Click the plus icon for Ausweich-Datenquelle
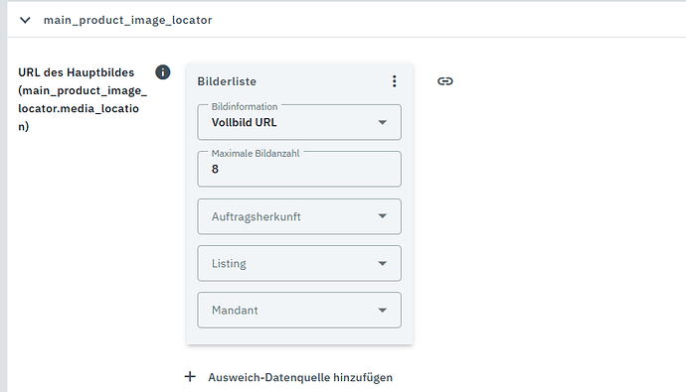Screen dimensions: 686x392 pyautogui.click(x=190, y=377)
